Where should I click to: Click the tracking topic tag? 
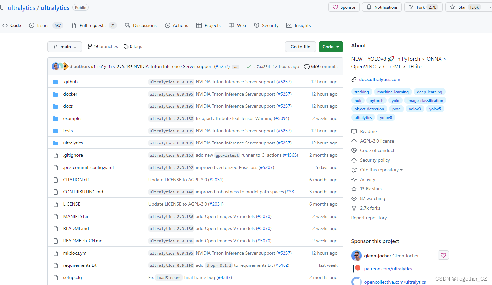pos(361,92)
